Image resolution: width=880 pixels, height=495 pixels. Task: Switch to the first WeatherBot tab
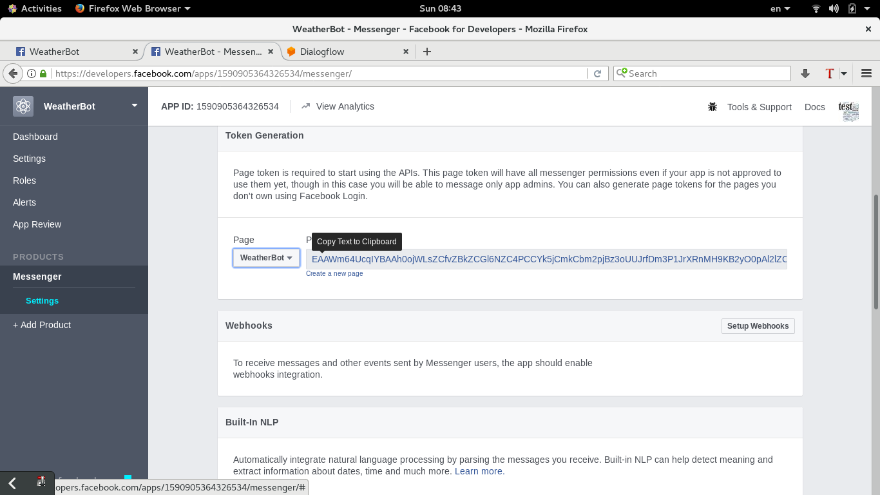point(77,52)
